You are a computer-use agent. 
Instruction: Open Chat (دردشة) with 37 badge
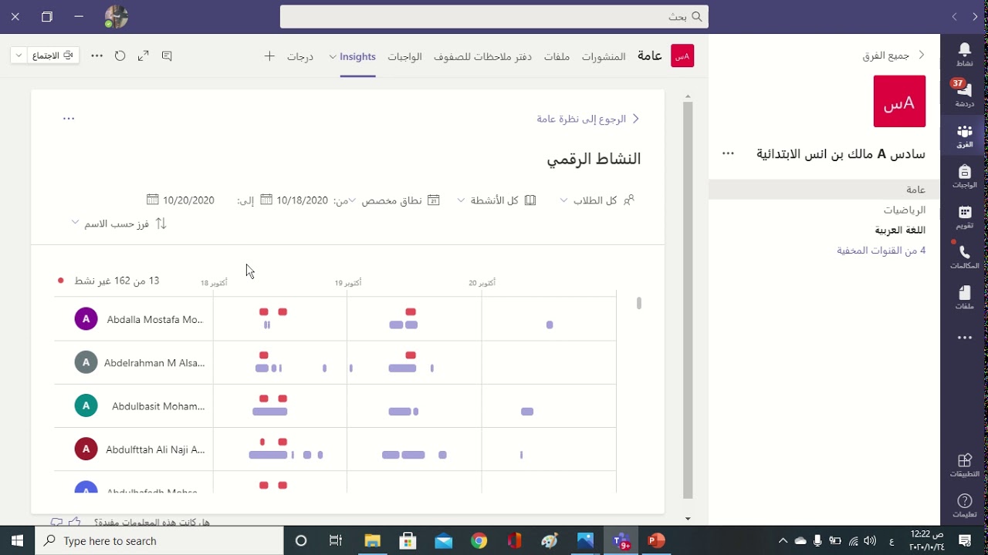tap(964, 94)
